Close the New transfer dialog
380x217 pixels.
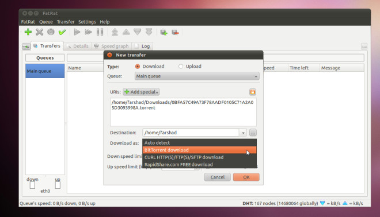click(x=109, y=55)
